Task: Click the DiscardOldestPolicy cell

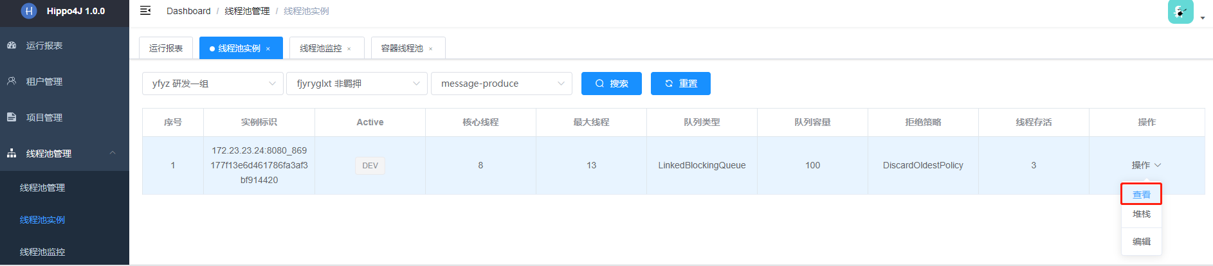Action: pyautogui.click(x=923, y=165)
